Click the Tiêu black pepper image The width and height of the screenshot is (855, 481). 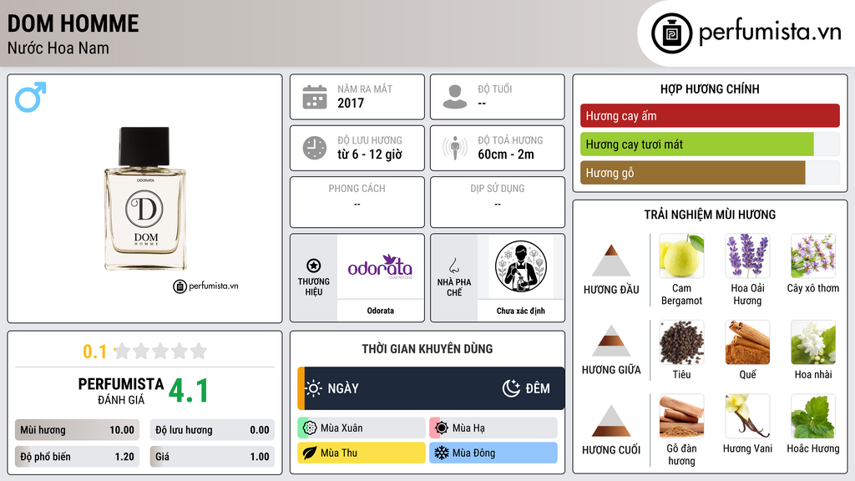point(681,342)
